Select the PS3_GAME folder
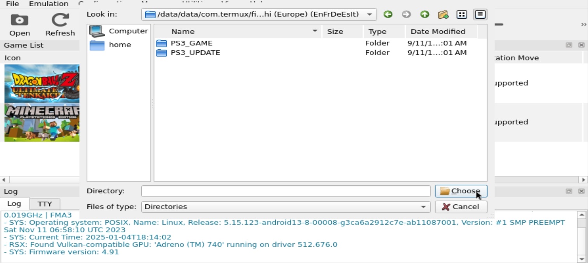This screenshot has width=588, height=263. click(x=191, y=43)
